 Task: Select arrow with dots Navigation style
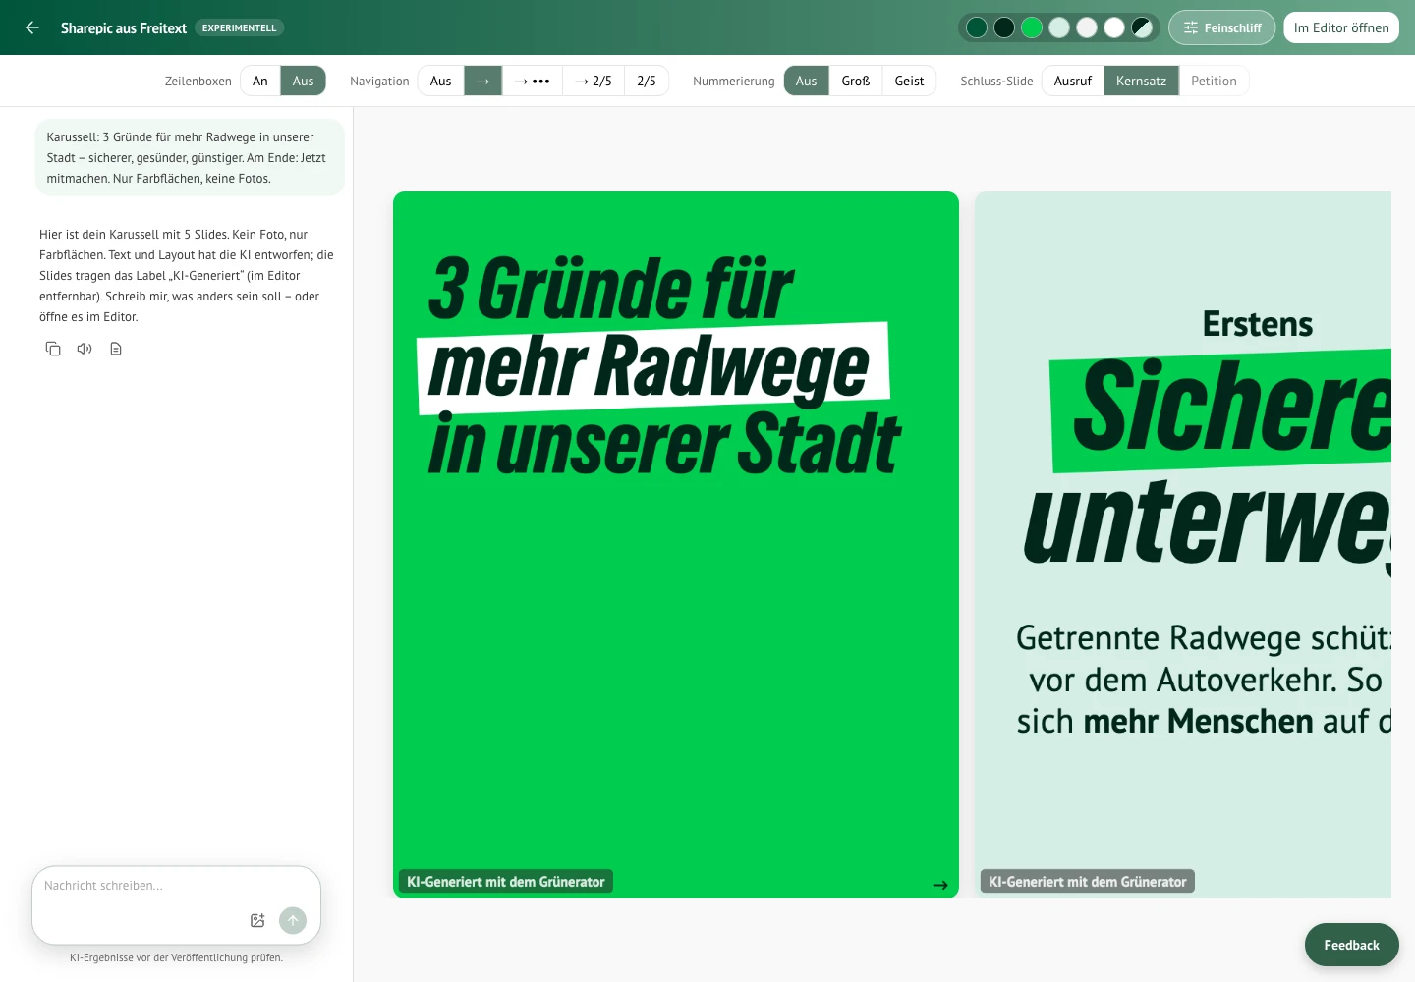click(x=532, y=81)
